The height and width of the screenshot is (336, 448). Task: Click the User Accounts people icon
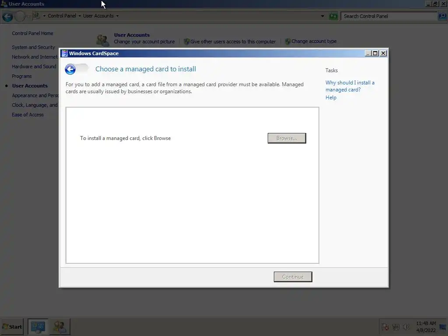pos(102,40)
